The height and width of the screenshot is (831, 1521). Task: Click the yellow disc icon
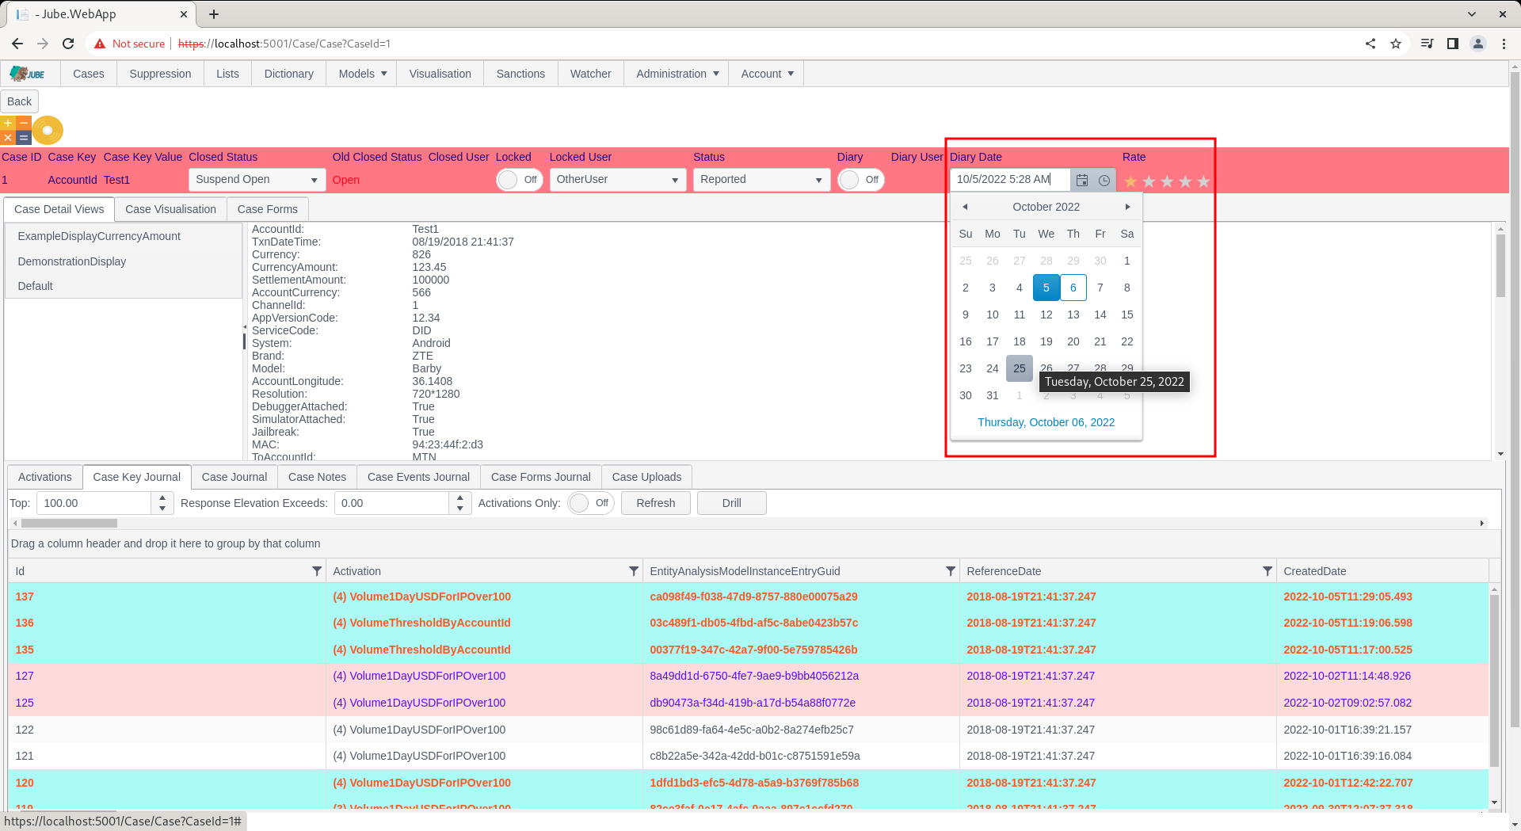tap(48, 130)
